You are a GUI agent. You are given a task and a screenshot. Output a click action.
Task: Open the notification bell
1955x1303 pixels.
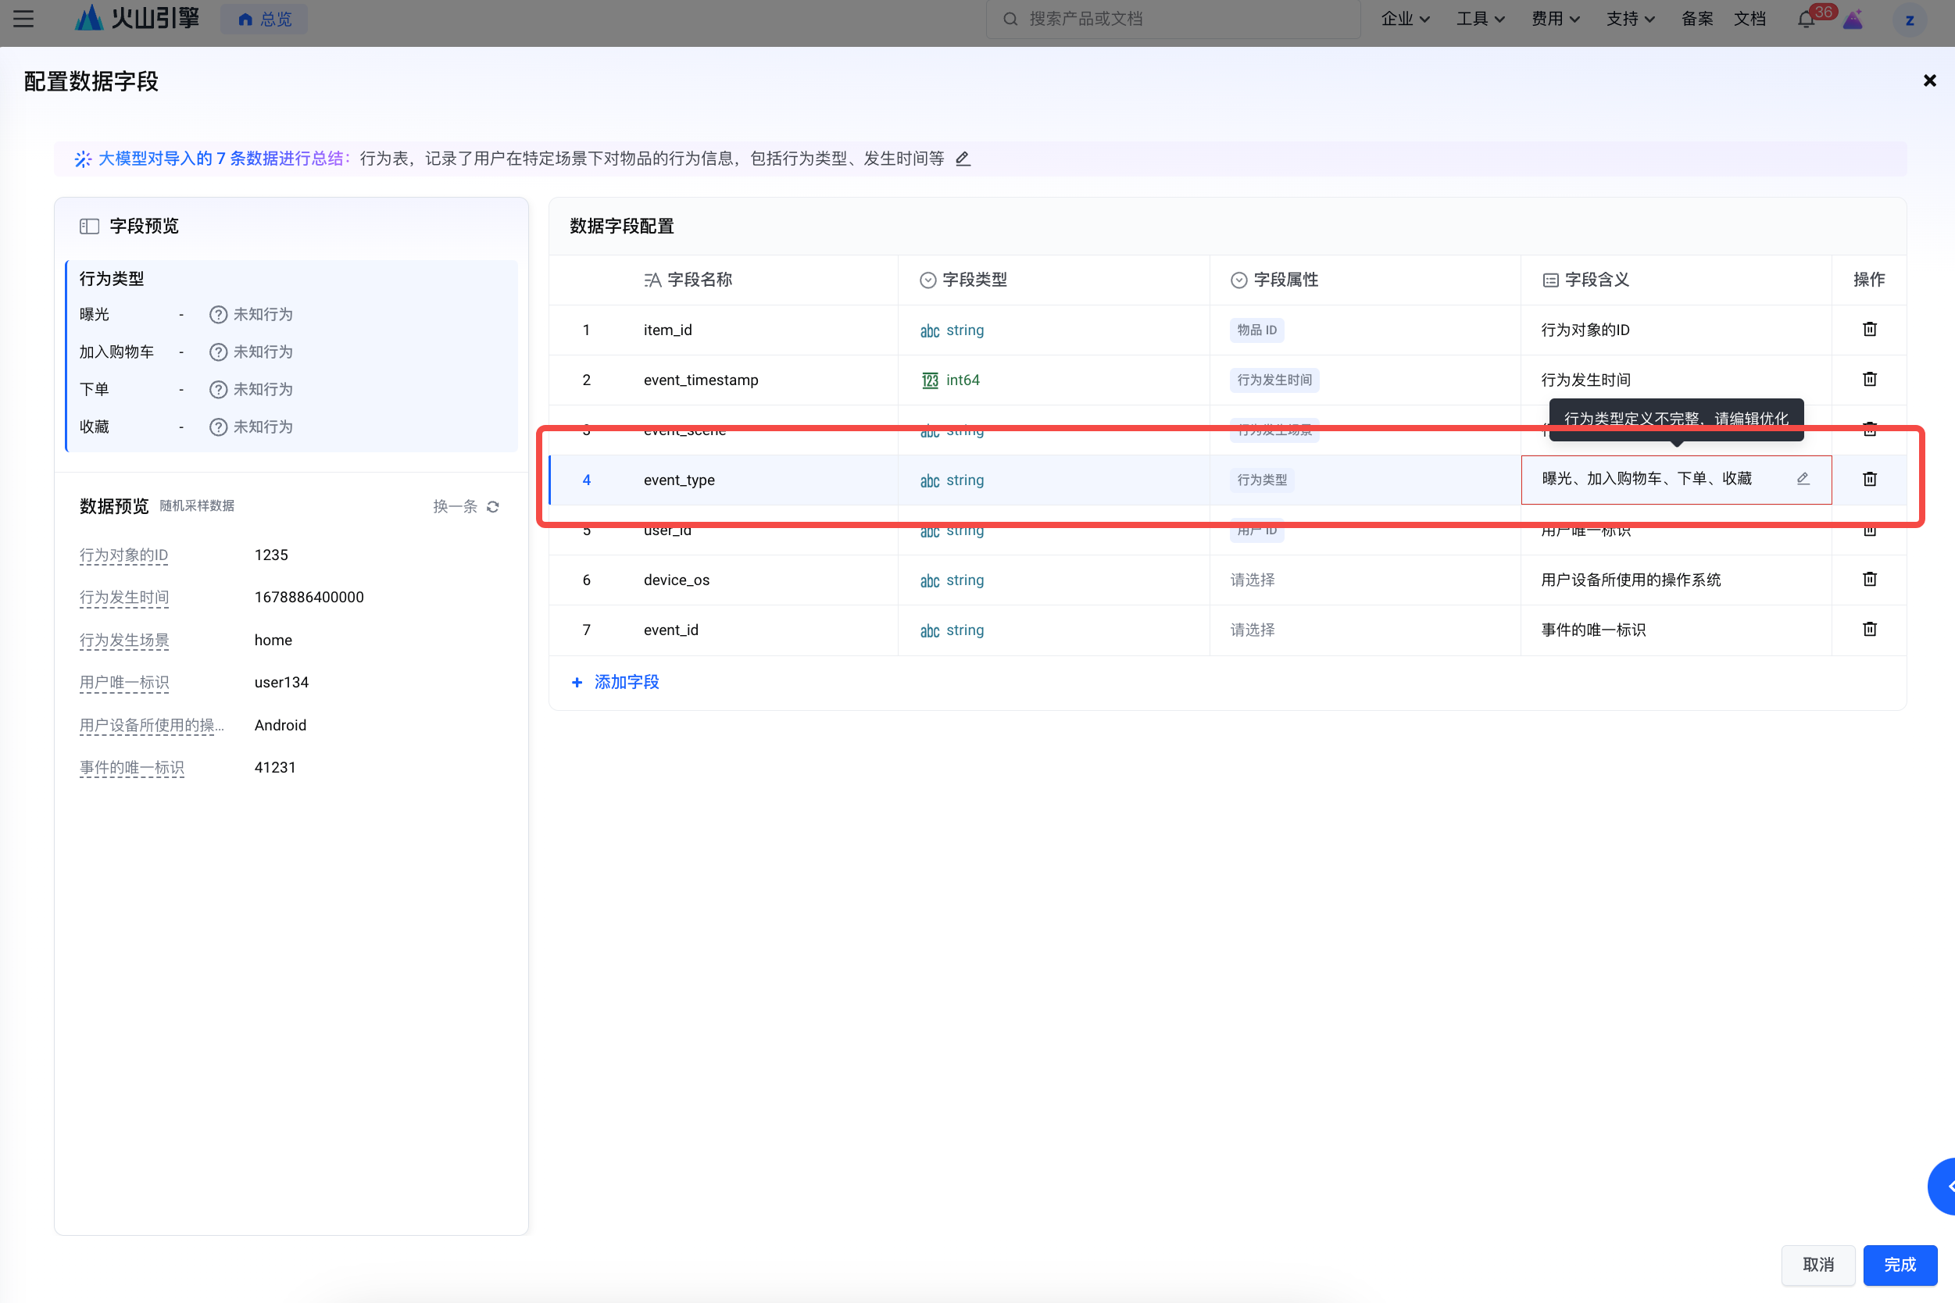pos(1806,19)
